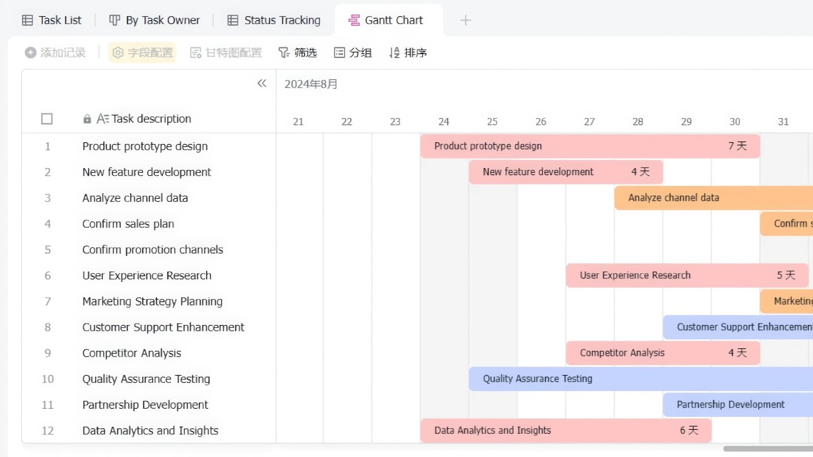Click the 排序 sorting icon
Image resolution: width=813 pixels, height=457 pixels.
point(394,52)
